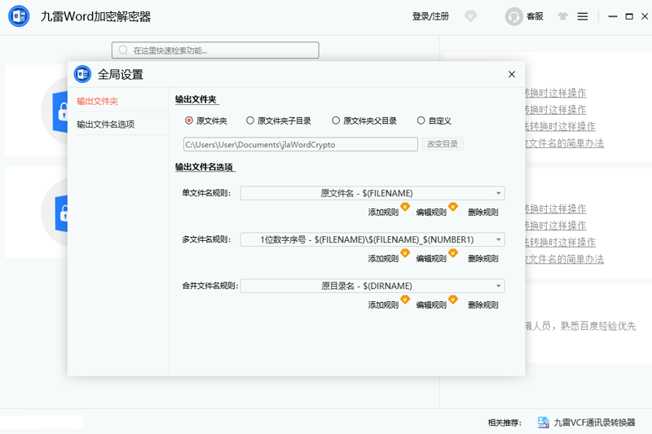The width and height of the screenshot is (652, 434).
Task: Click the 九雷VCF通讯录转换器 icon in the footer
Action: click(543, 423)
